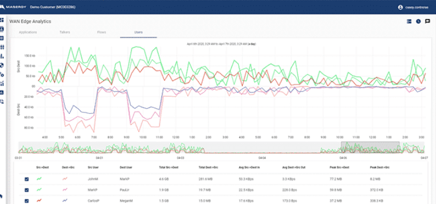Image resolution: width=436 pixels, height=204 pixels.
Task: Switch to the Applications tab
Action: click(28, 32)
